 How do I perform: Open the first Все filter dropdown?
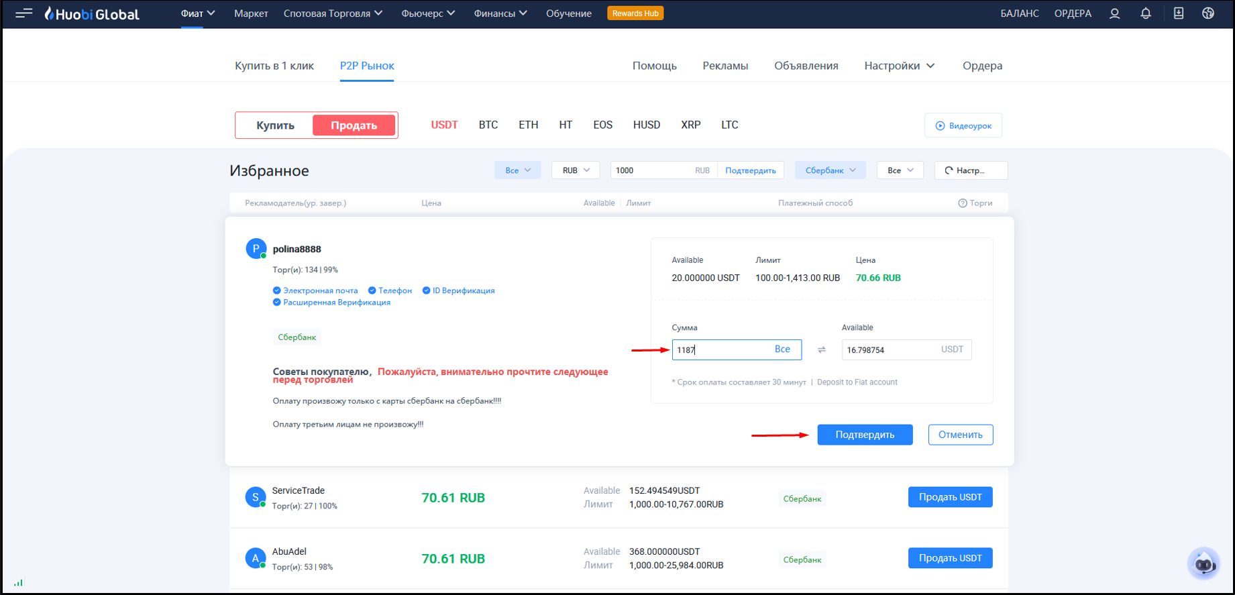click(x=518, y=170)
